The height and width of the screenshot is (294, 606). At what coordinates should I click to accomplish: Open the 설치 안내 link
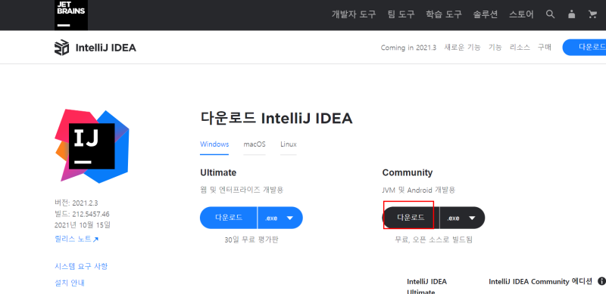pos(70,283)
